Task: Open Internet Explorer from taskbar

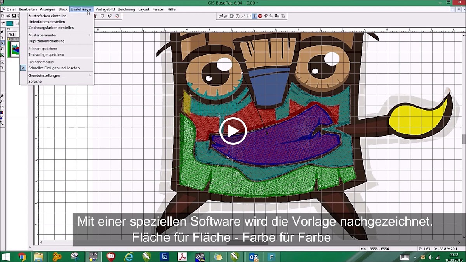Action: (129, 257)
